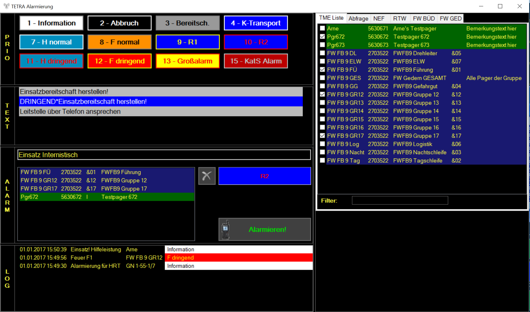Switch to the Abfrage tab

[x=358, y=18]
